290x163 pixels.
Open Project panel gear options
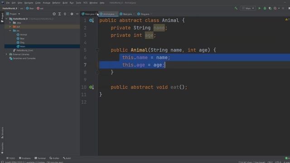(x=72, y=14)
